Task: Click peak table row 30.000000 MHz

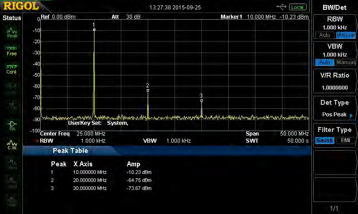Action: (101, 188)
